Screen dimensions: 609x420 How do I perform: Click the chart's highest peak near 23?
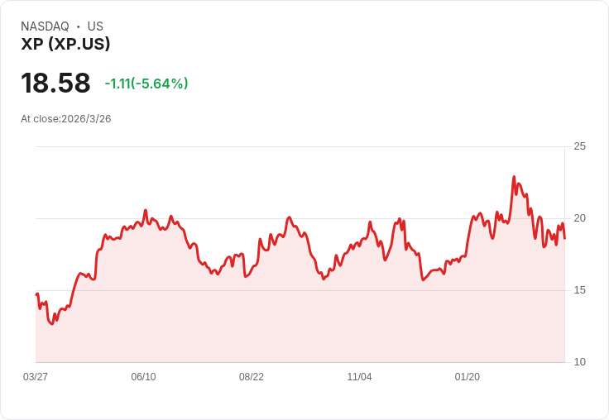coord(514,177)
